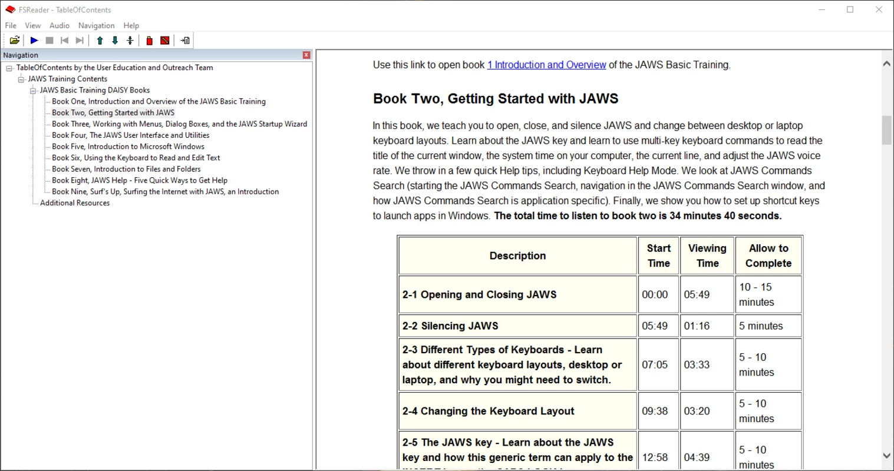Select JAWS Training Contents tree label
This screenshot has width=894, height=471.
(x=68, y=79)
